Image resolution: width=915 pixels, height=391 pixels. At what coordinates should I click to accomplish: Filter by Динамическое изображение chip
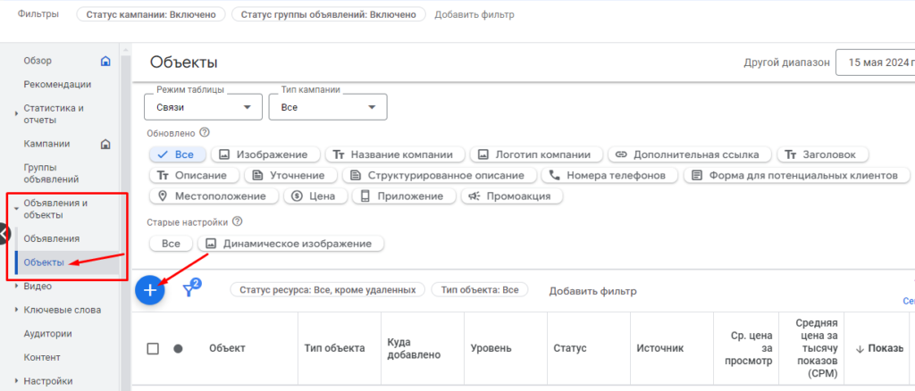(290, 244)
